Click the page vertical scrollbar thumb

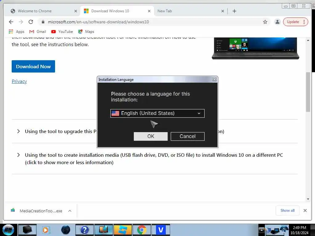[x=308, y=92]
